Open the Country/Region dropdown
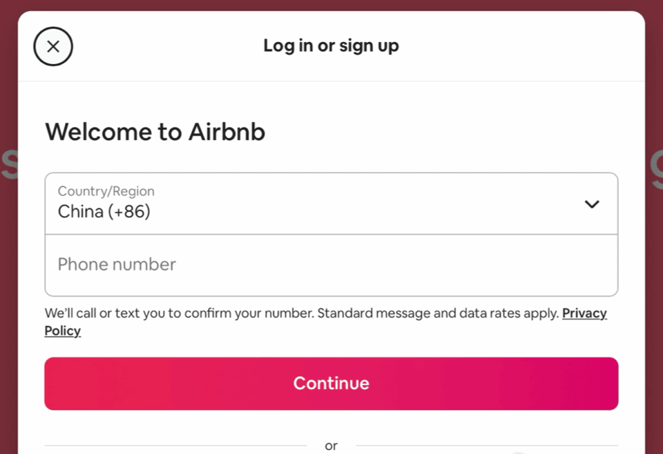 pyautogui.click(x=331, y=204)
